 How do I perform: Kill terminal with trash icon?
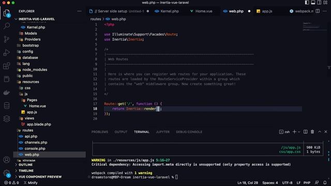coord(312,132)
